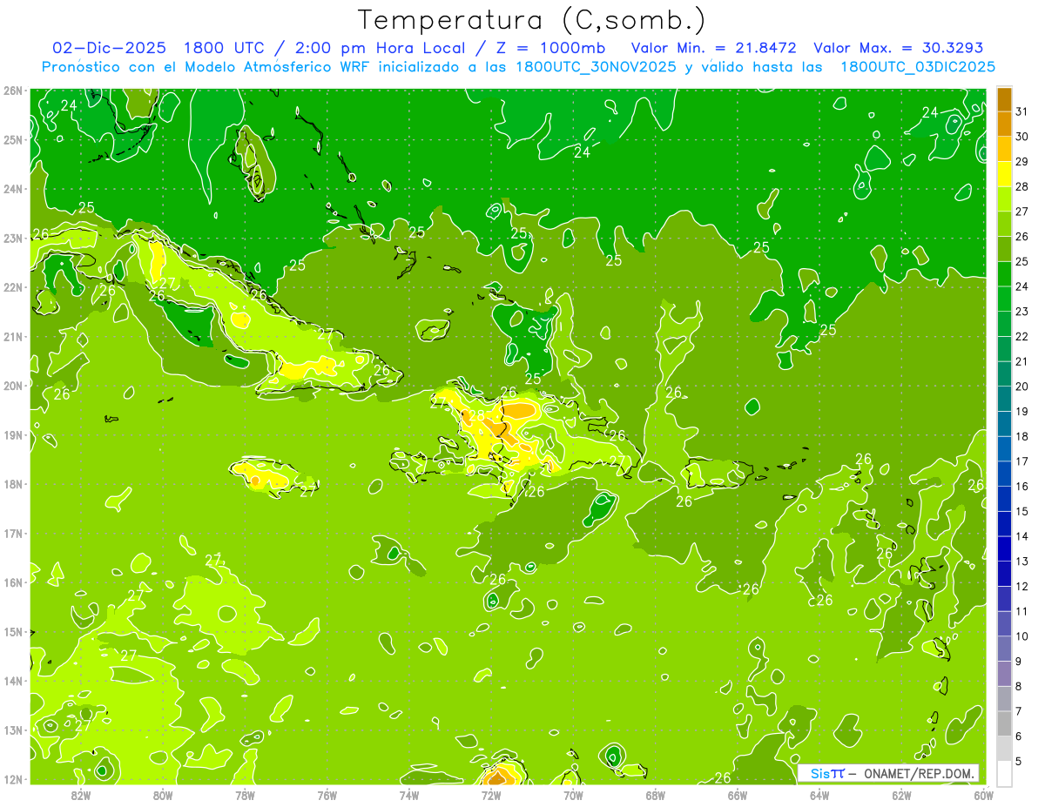Click the "17" label on the color scale
The image size is (1045, 807).
1021,461
